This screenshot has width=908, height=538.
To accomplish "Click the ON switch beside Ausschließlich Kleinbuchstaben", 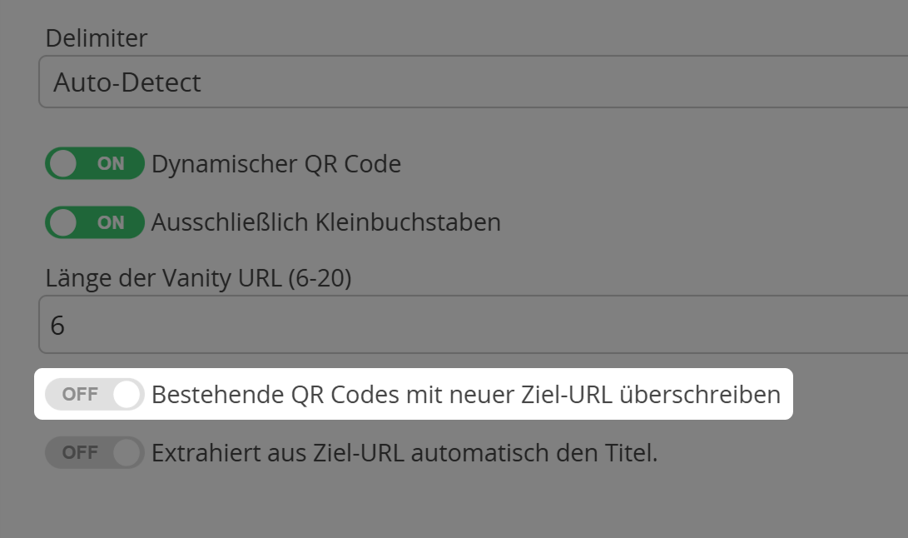I will [x=94, y=222].
